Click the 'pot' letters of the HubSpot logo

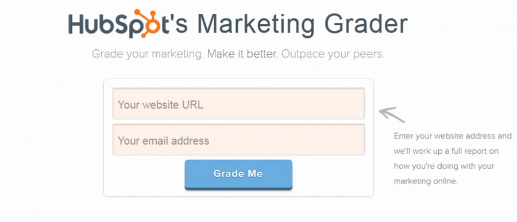point(149,25)
